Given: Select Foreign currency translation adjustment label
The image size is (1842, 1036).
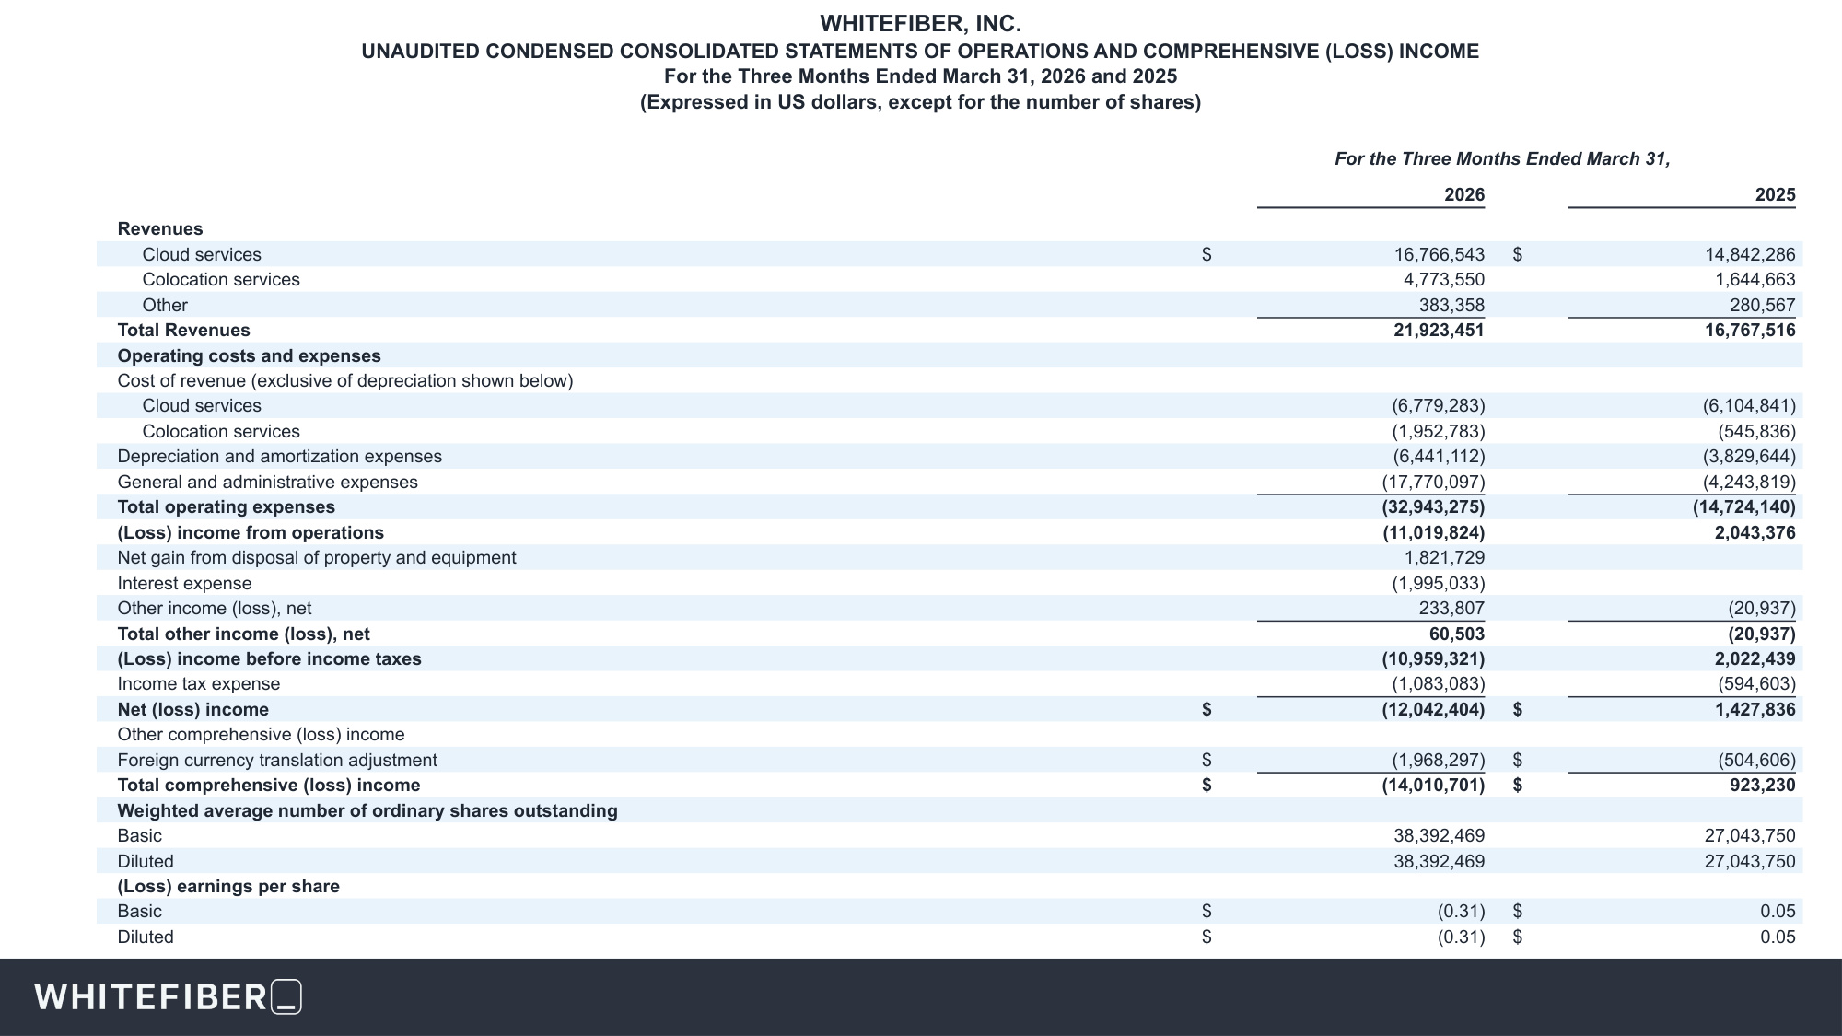Looking at the screenshot, I should (x=277, y=761).
